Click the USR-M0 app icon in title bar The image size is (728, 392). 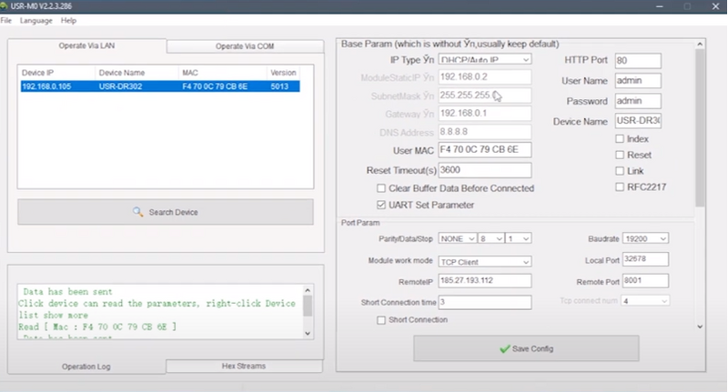tap(4, 6)
